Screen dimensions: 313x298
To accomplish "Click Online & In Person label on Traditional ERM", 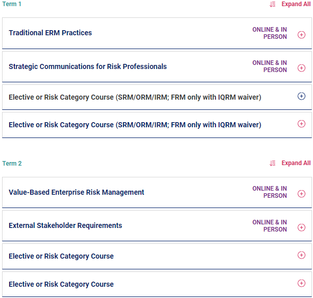I will click(x=270, y=33).
